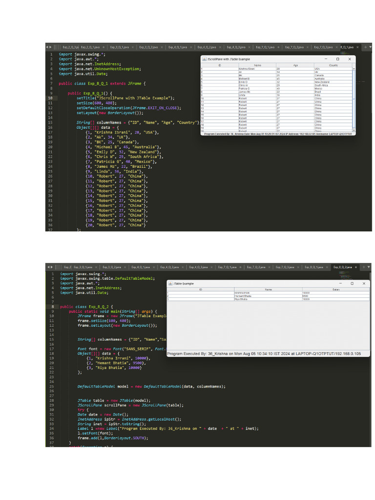Close the Exp_4_Q_2.java tab in upper editor
Viewport: 375px width, 500px height.
click(220, 47)
